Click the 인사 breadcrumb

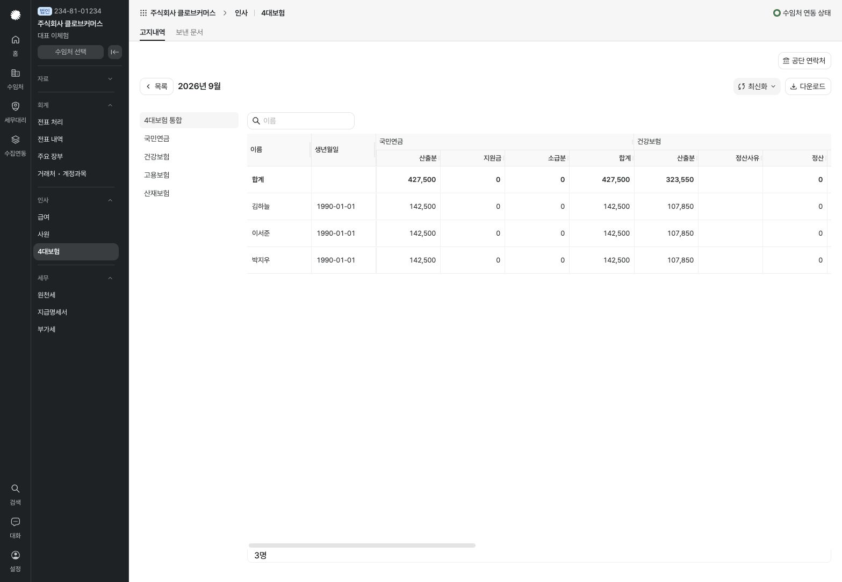pyautogui.click(x=241, y=13)
